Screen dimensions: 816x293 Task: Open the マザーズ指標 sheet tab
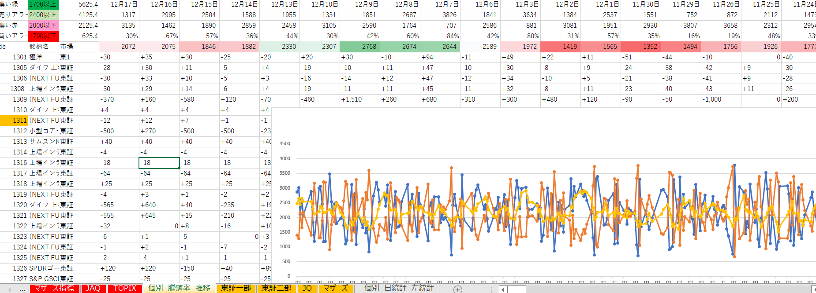pos(55,288)
